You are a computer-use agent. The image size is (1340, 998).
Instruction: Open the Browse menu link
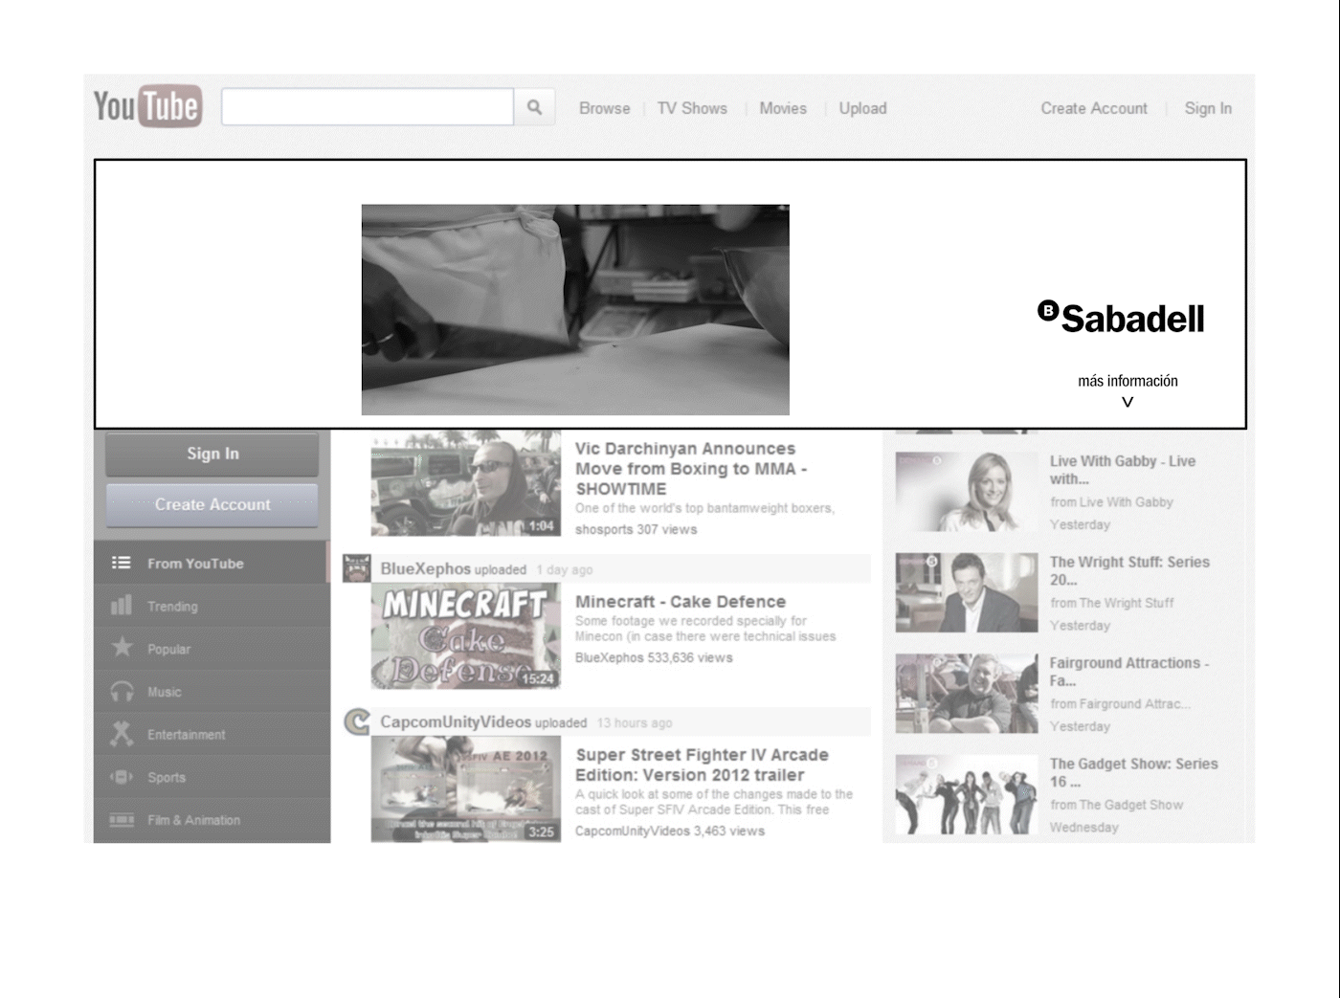point(604,108)
